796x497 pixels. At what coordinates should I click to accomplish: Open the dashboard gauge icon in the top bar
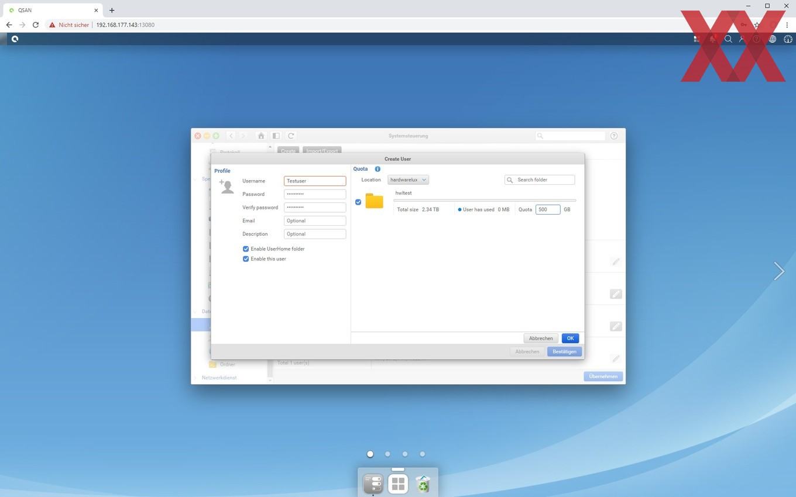[788, 39]
